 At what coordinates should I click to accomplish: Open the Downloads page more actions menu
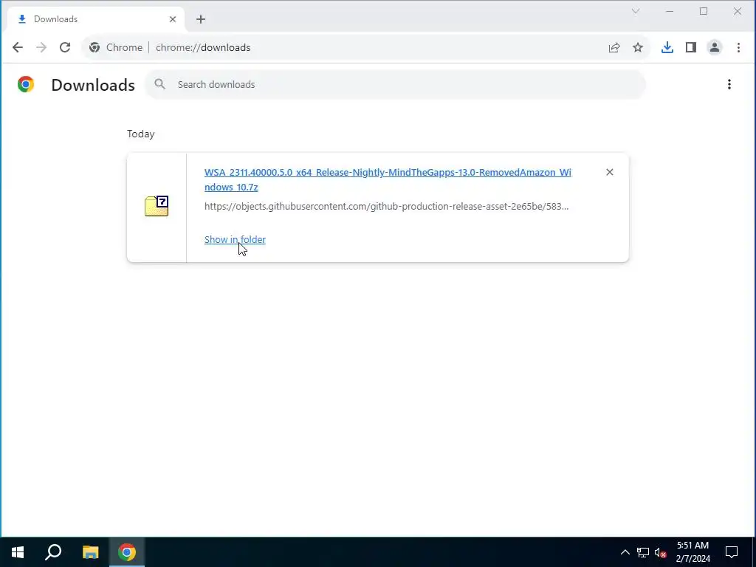729,84
